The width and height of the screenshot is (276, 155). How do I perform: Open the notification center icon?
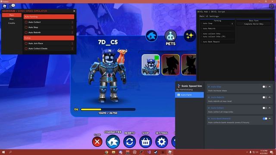tap(271, 152)
